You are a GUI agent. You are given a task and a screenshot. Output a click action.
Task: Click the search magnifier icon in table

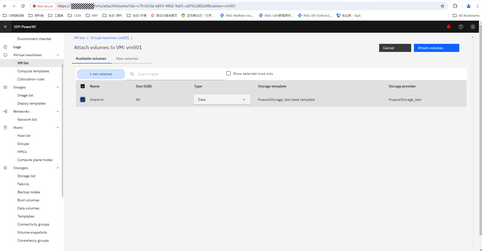132,74
